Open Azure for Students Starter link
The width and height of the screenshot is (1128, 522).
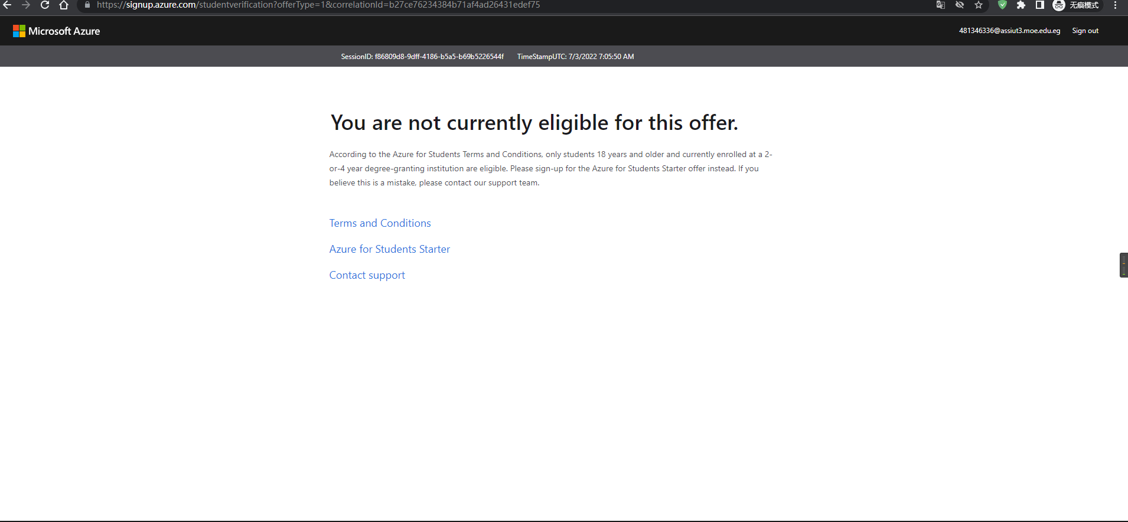coord(389,249)
